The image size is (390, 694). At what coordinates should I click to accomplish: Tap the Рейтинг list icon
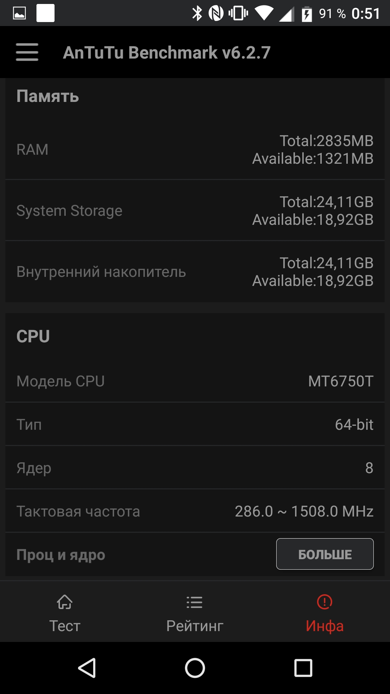(195, 602)
